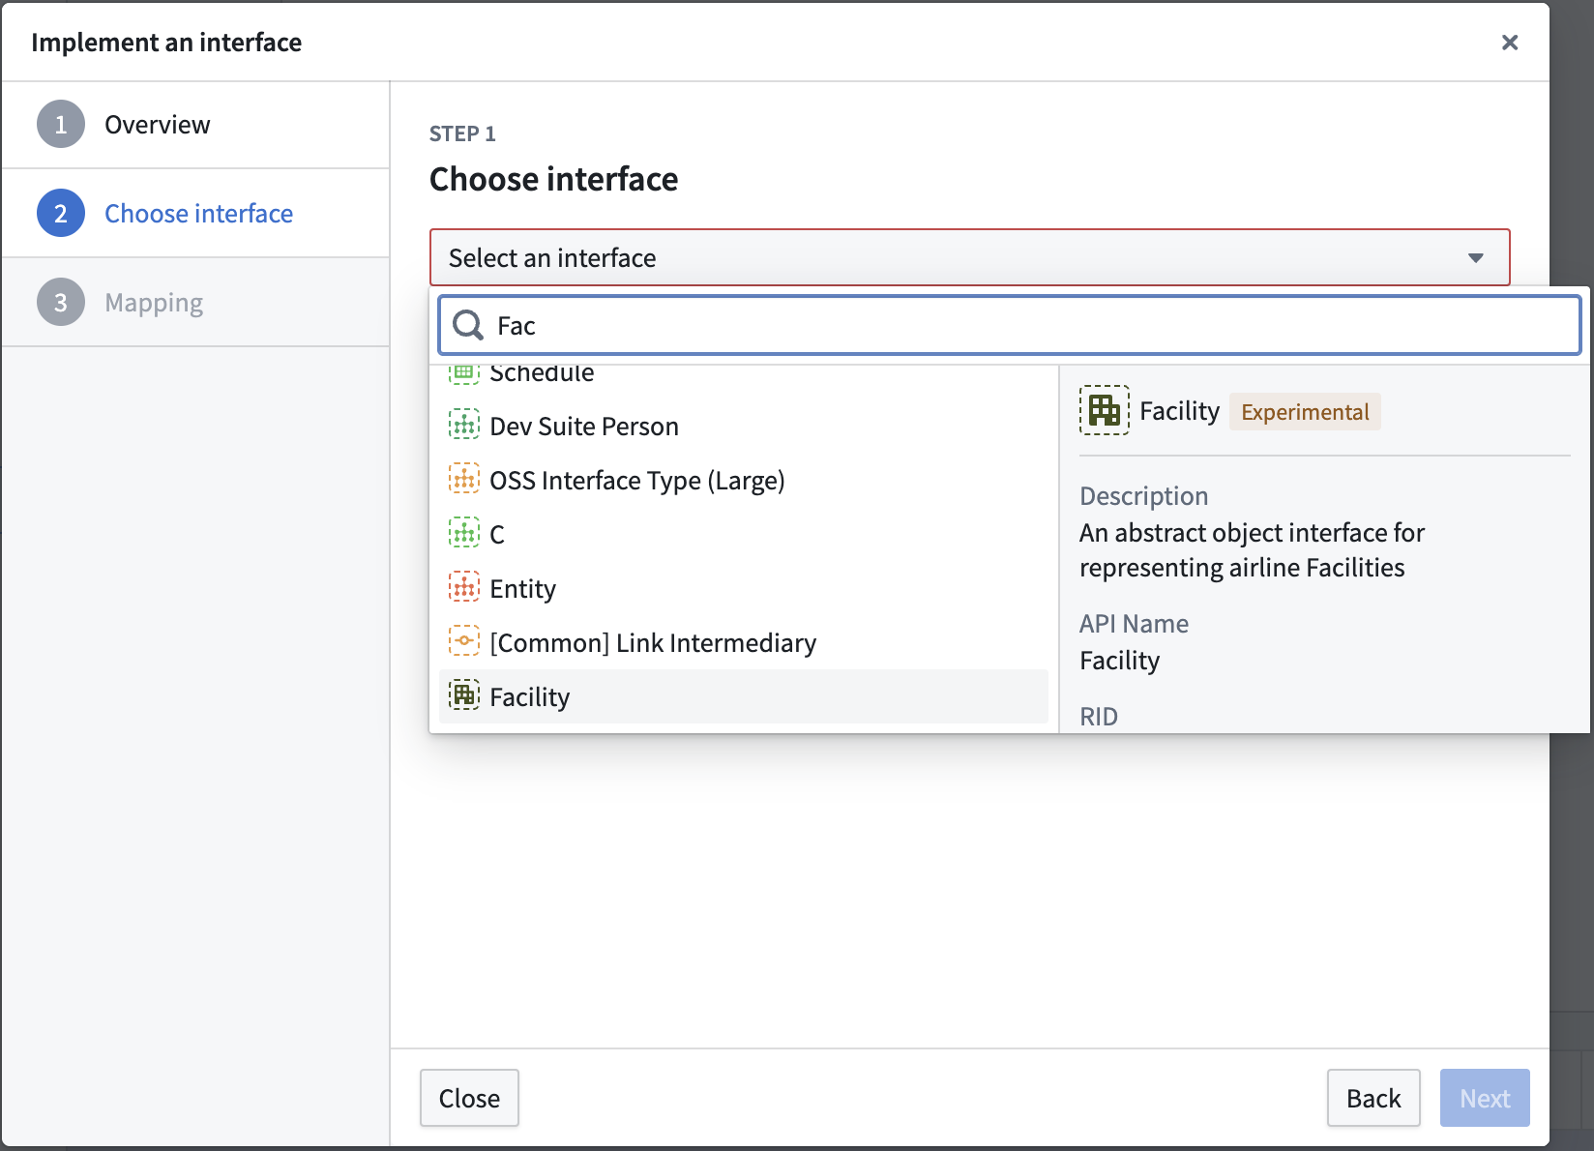This screenshot has height=1151, width=1594.
Task: Expand the interface dropdown arrow
Action: (1475, 257)
